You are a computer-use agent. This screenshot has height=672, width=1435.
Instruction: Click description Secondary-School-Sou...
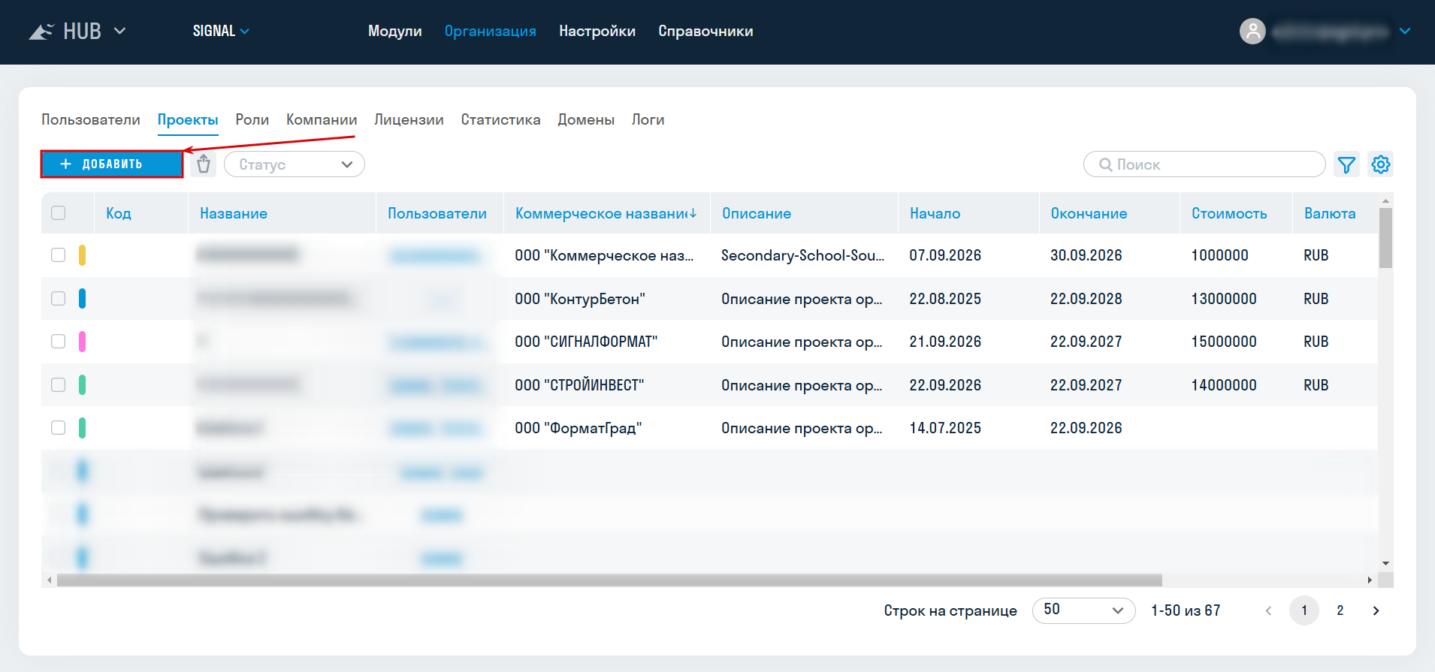803,255
